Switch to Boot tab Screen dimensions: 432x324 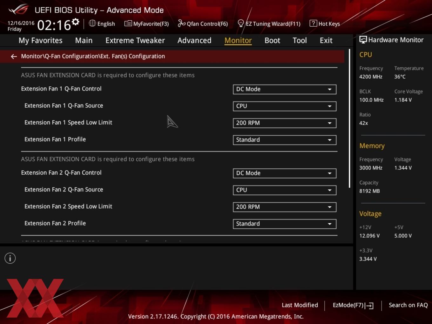pos(272,41)
